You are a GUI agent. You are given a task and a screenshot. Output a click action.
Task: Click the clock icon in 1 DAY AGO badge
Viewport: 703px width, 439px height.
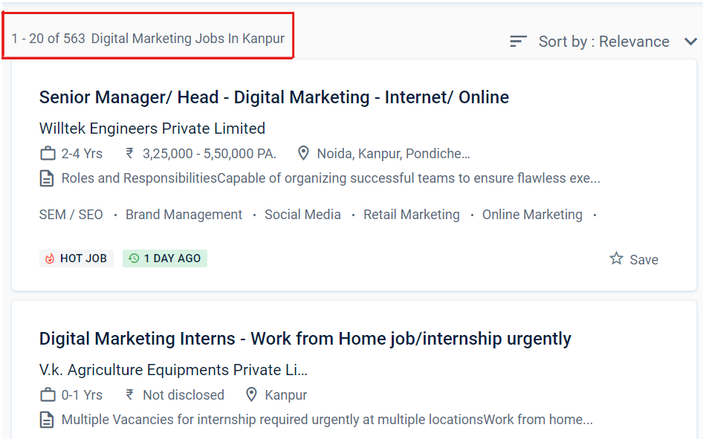(x=133, y=258)
